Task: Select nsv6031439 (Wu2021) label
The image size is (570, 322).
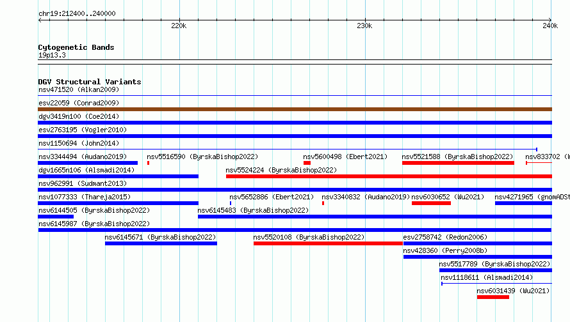Action: point(513,291)
